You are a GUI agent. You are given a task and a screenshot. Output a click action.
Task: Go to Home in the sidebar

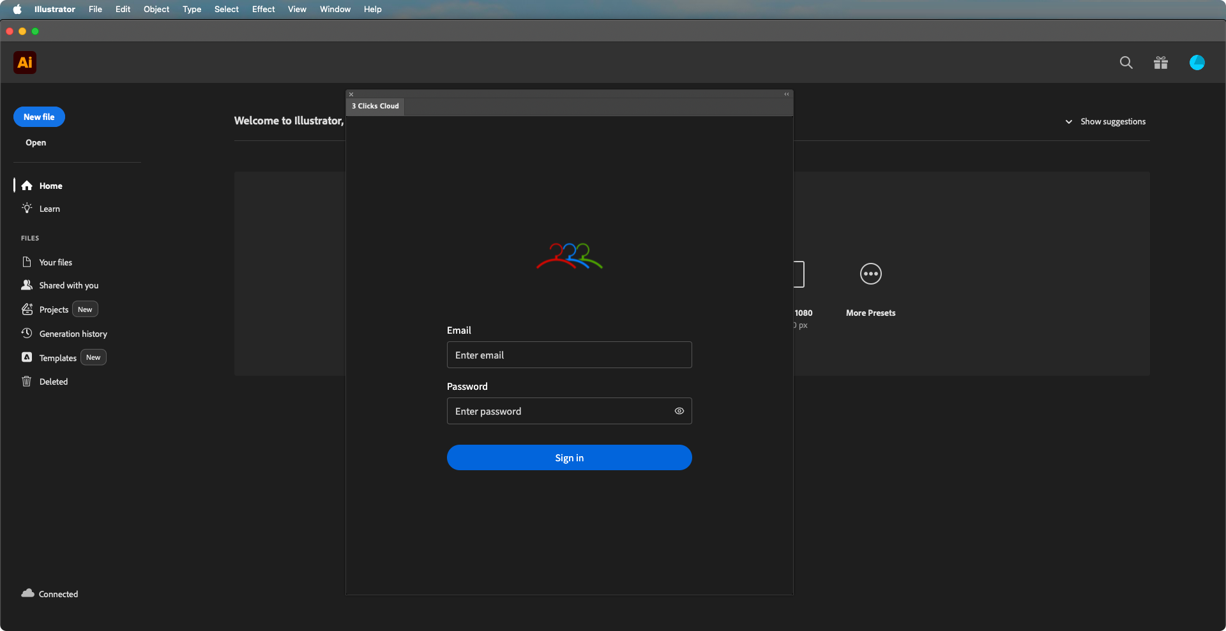[50, 186]
